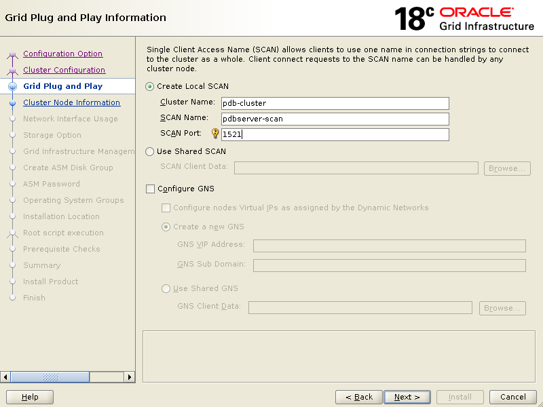
Task: Select the Create Local SCAN radio button
Action: click(x=149, y=87)
